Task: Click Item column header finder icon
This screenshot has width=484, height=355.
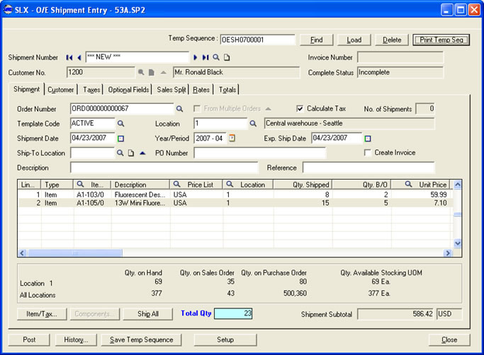Action: click(80, 185)
